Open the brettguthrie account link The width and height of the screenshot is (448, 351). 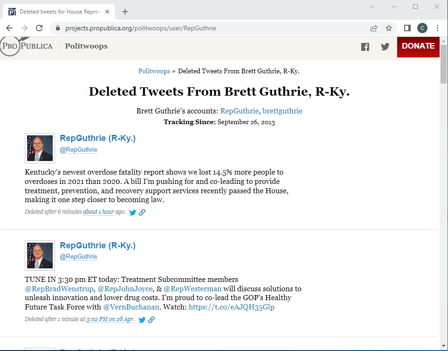(x=282, y=111)
